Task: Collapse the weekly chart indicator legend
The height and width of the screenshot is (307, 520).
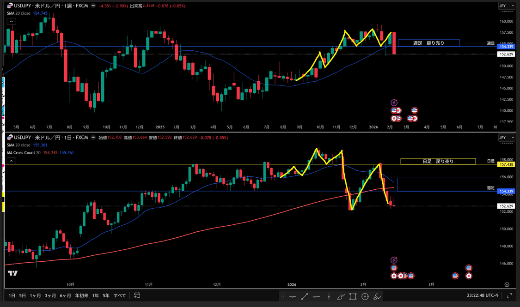Action: 11,21
